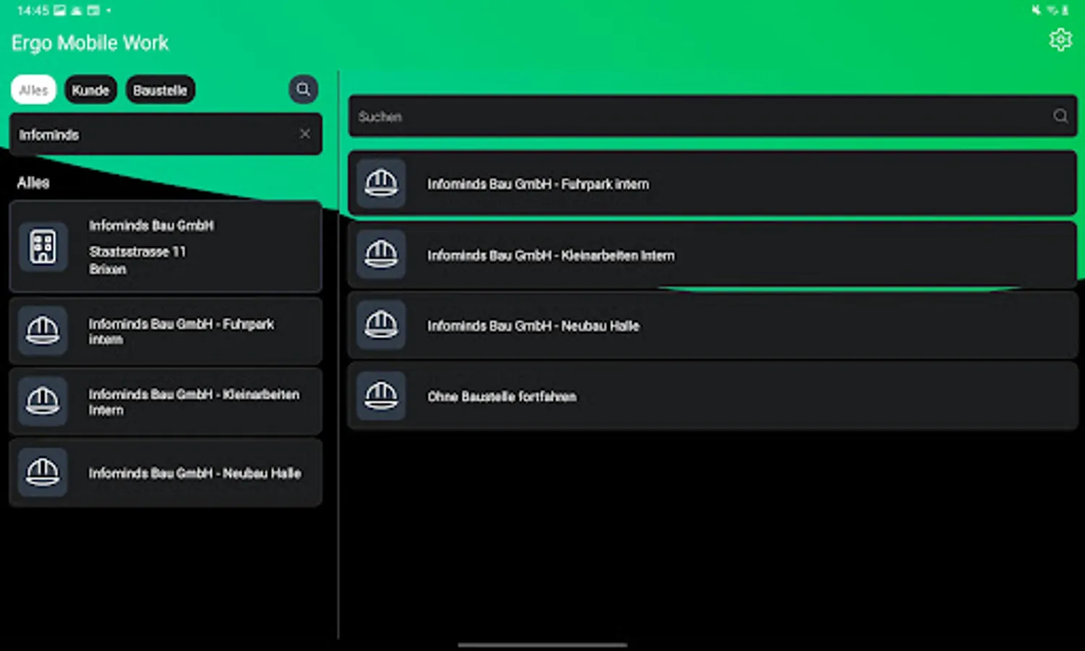Screen dimensions: 1085x651
Task: Choose 'Infominds Bau GmbH - Kleinarbeiten intern' in right panel
Action: pyautogui.click(x=713, y=255)
